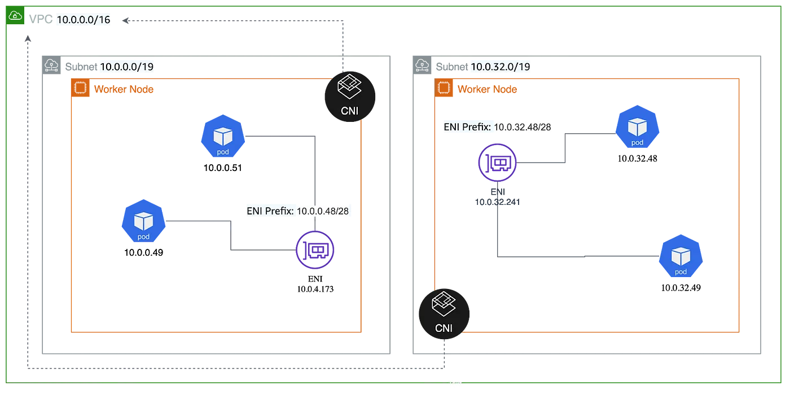Select the purple ENI icon below prefix 10.0.0.48/28
The image size is (790, 399).
pos(315,249)
